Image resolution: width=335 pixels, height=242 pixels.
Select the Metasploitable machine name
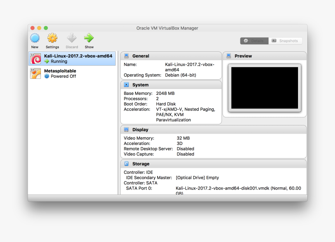pyautogui.click(x=60, y=71)
